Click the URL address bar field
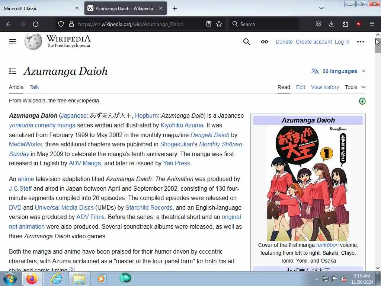This screenshot has height=286, width=381. [141, 24]
